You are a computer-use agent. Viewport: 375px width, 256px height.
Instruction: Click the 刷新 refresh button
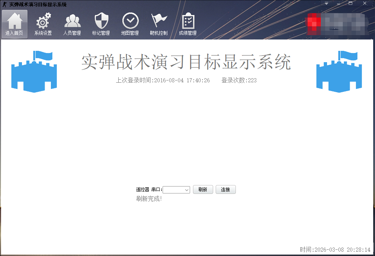(203, 189)
